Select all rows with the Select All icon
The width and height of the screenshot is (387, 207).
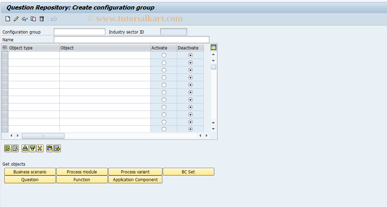coord(7,148)
